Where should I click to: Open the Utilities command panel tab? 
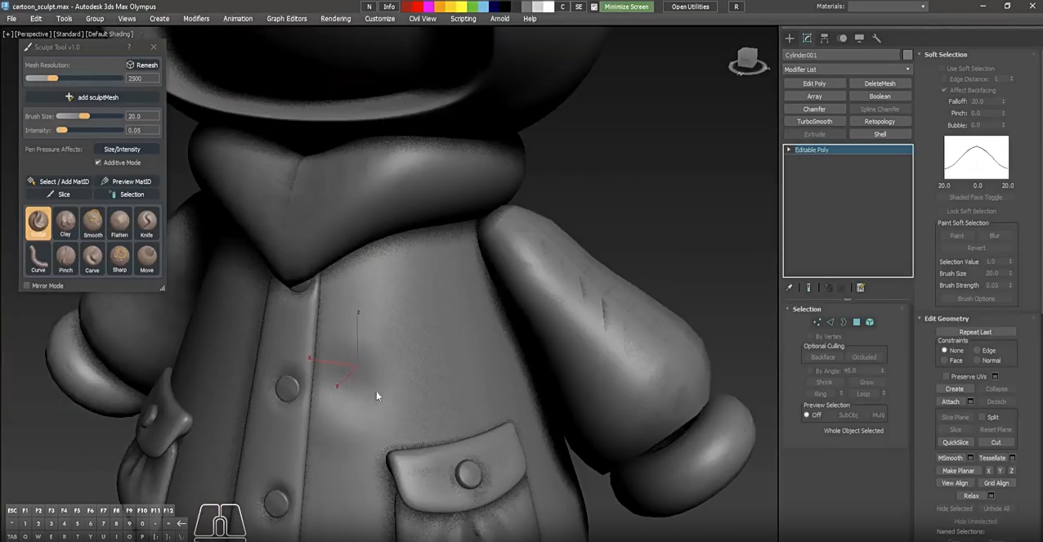point(877,38)
